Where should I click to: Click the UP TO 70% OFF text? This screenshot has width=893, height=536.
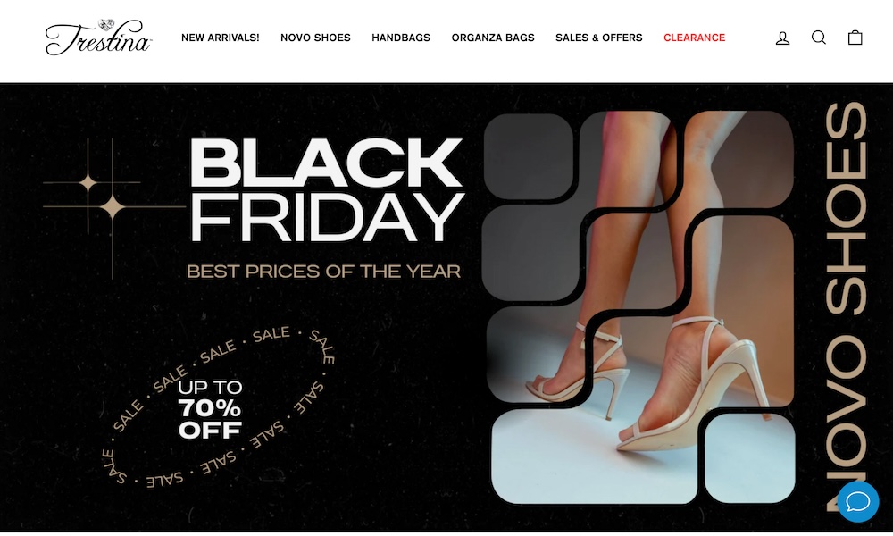click(x=210, y=409)
